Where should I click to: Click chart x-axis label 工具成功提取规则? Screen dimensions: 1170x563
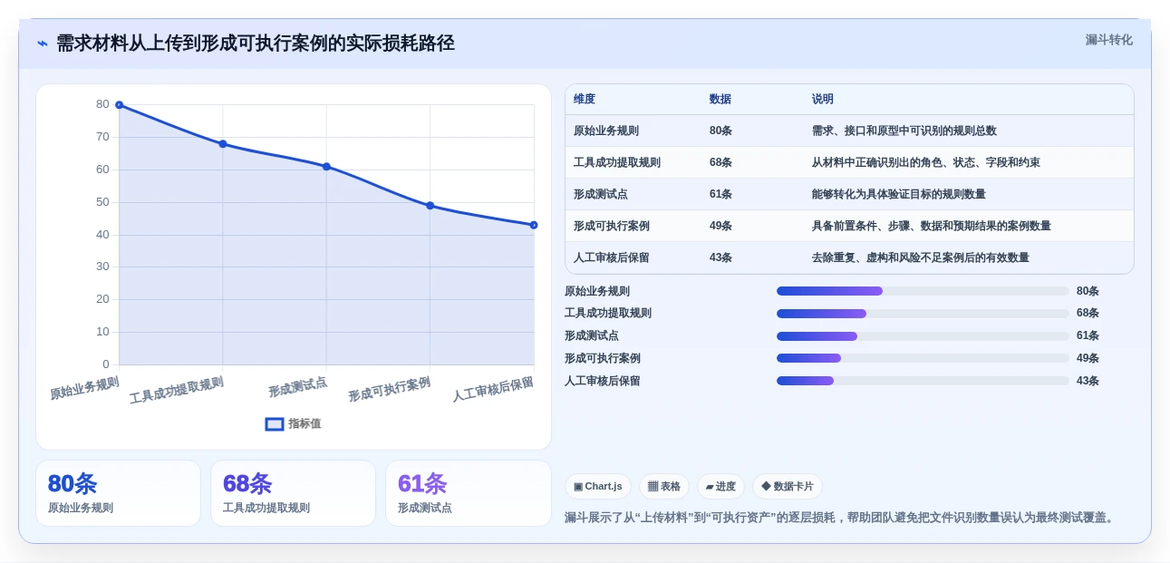point(177,390)
